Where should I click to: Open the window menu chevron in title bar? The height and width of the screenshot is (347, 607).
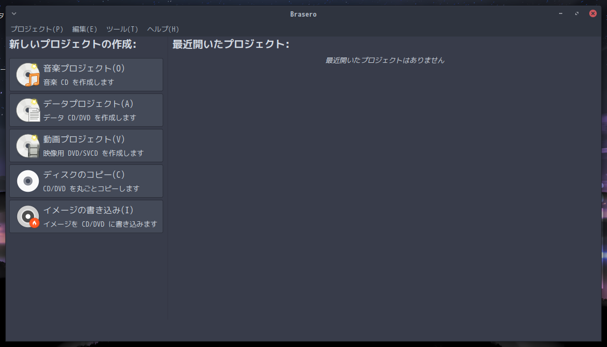[14, 13]
